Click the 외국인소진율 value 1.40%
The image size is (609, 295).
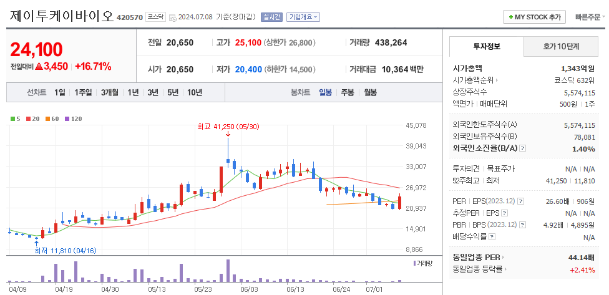[x=584, y=149]
